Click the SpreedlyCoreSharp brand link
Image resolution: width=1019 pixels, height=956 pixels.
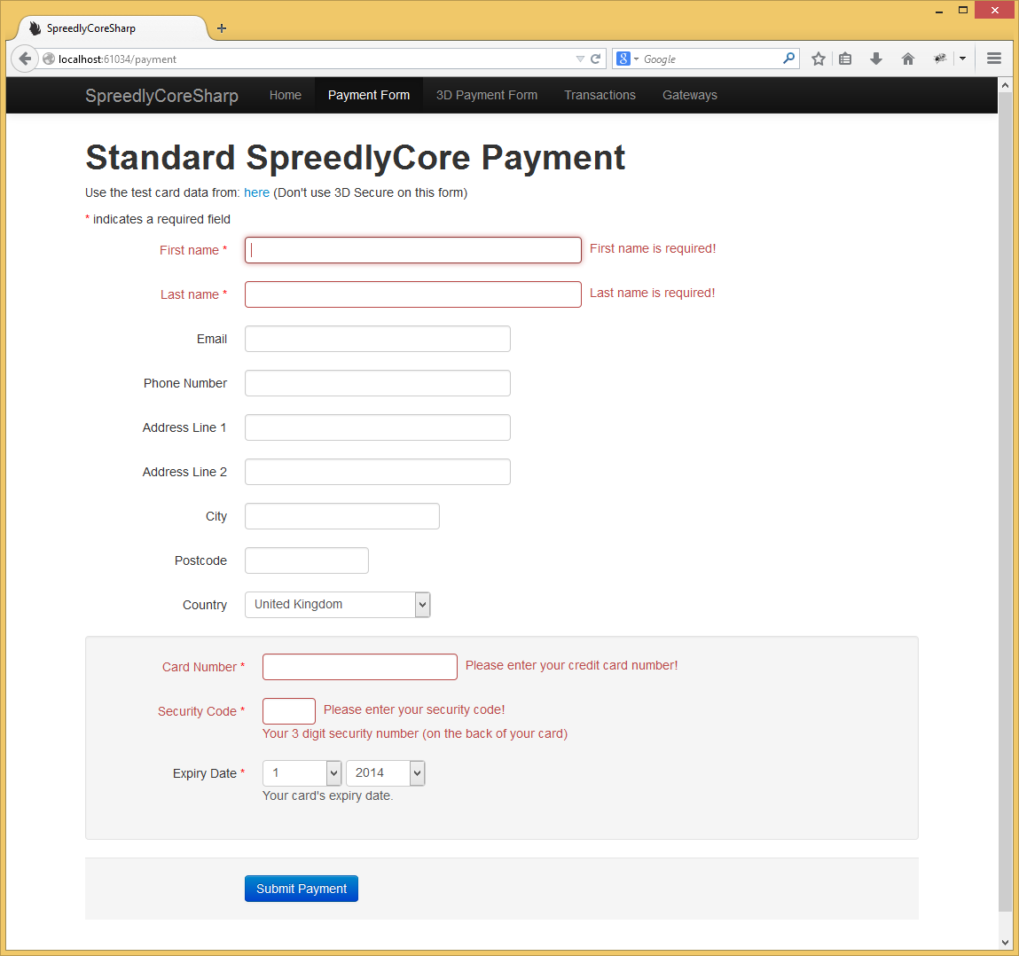161,96
